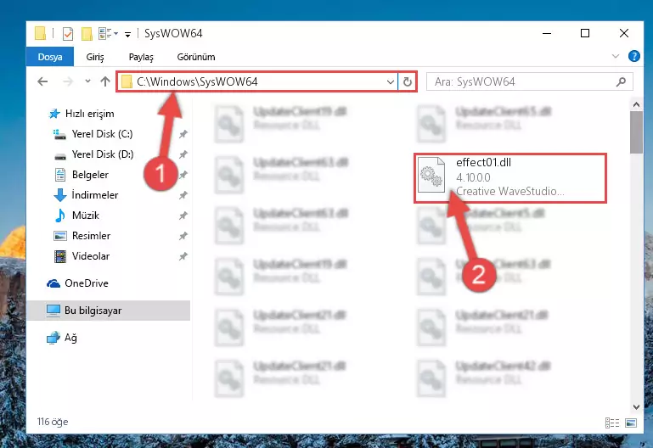Viewport: 653px width, 448px height.
Task: Select Ağ in navigation pane
Action: pyautogui.click(x=62, y=338)
